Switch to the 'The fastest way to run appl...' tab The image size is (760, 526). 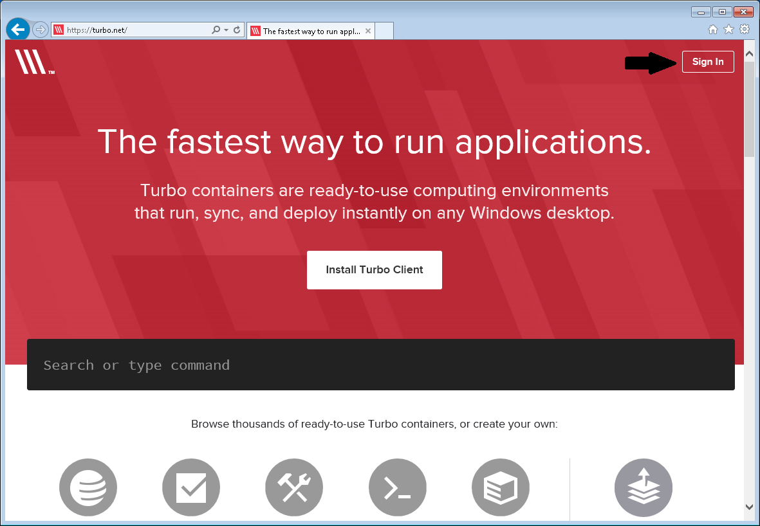coord(309,30)
